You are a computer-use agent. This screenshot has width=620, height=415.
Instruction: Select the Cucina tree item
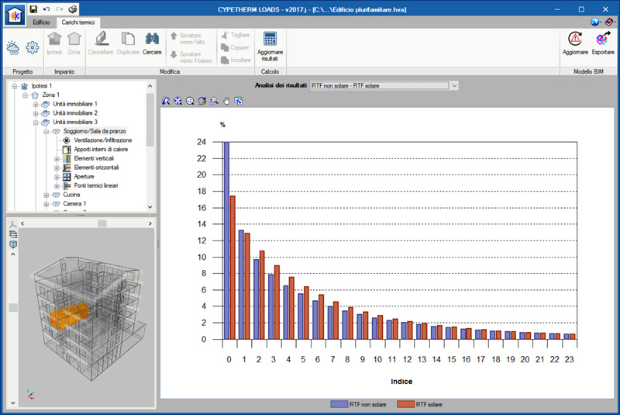71,195
